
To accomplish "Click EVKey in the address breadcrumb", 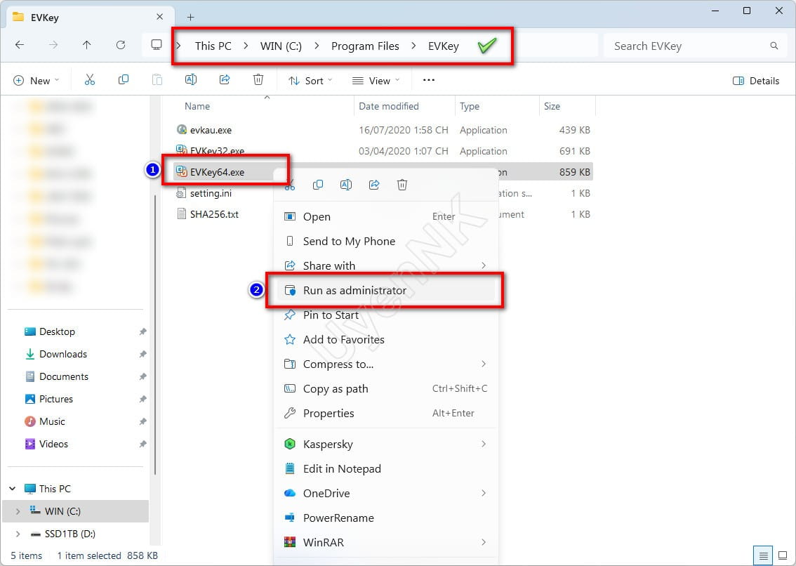I will click(443, 46).
